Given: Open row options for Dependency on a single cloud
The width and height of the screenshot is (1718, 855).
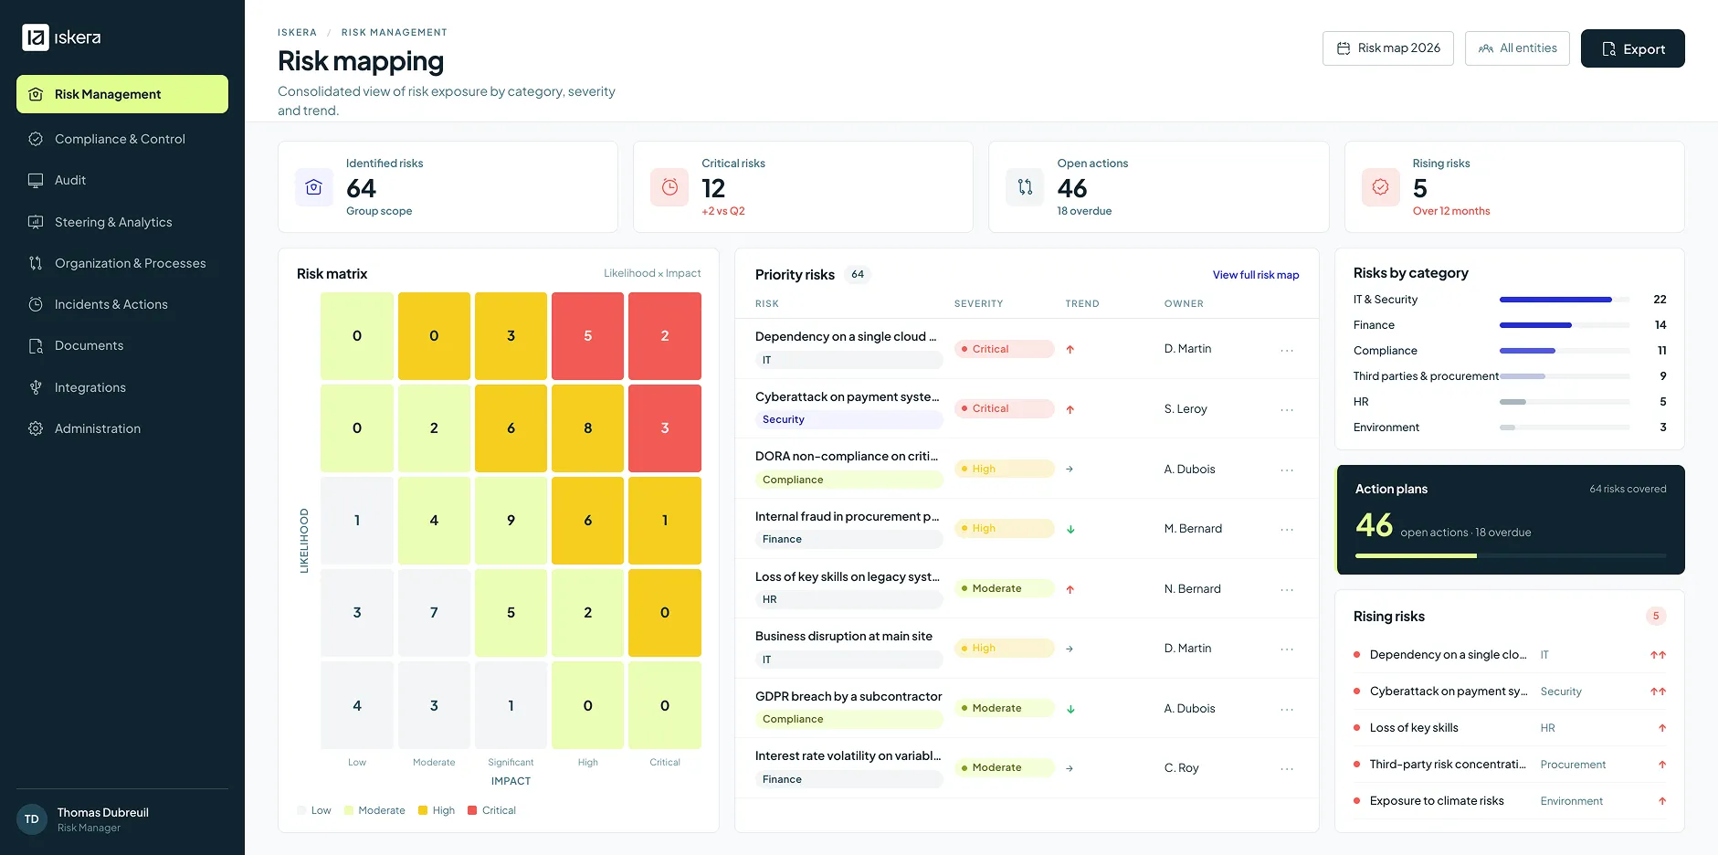Looking at the screenshot, I should point(1287,350).
